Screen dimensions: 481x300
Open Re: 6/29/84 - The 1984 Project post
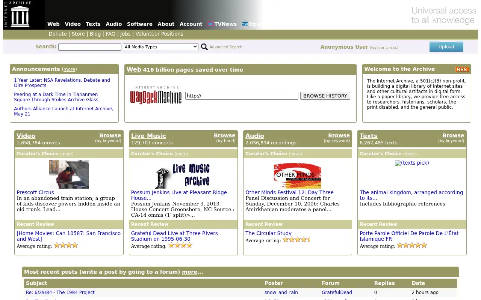pyautogui.click(x=60, y=292)
